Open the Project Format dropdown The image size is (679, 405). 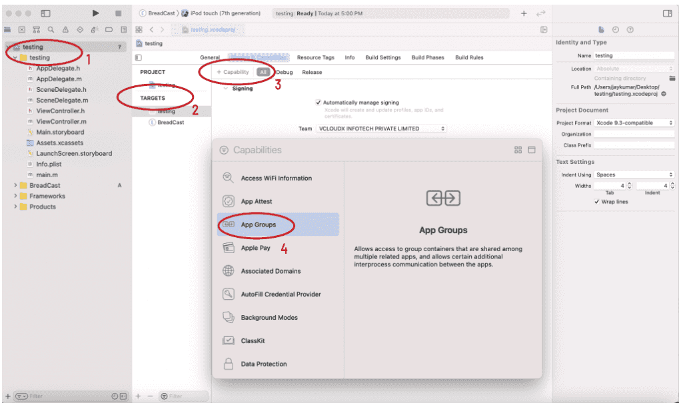[x=634, y=123]
